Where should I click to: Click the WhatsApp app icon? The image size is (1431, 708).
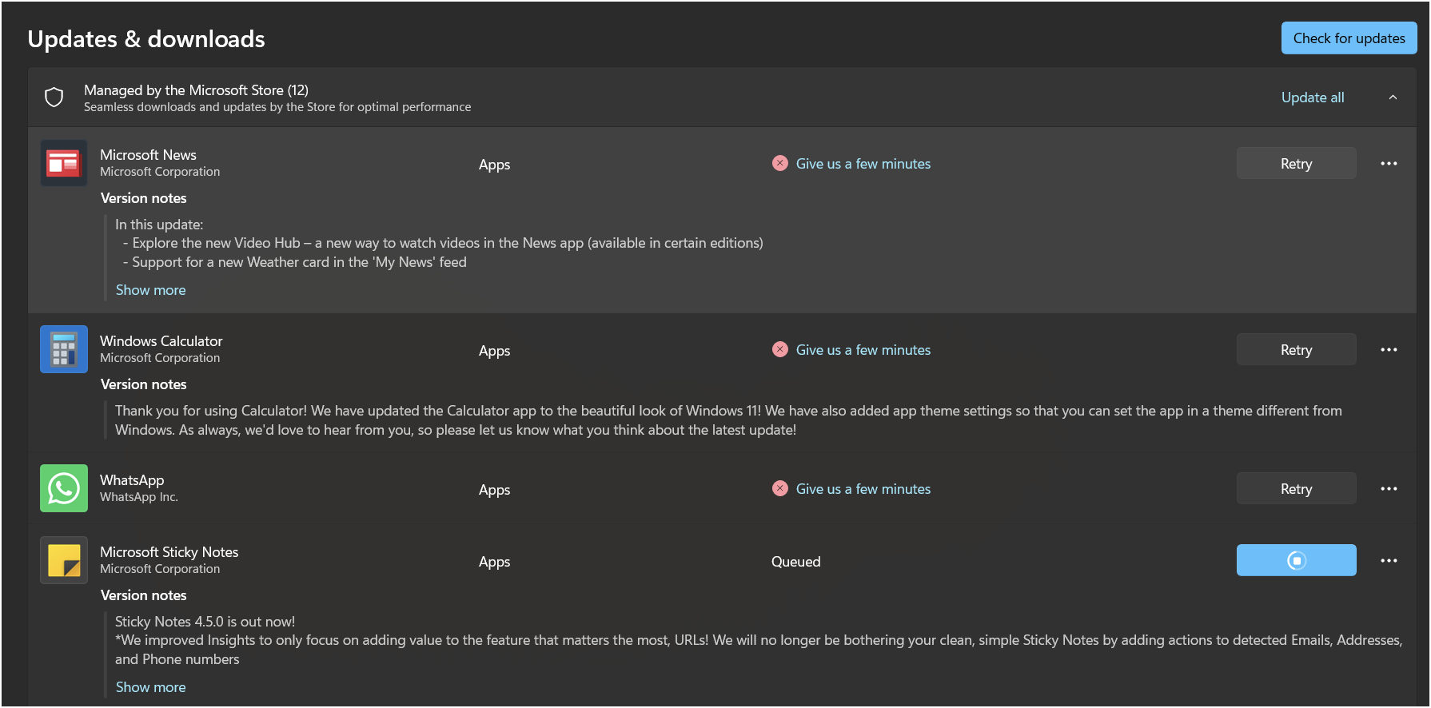tap(64, 488)
